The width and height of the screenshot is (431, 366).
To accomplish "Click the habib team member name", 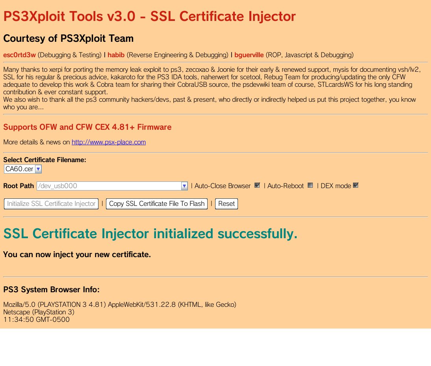I will tap(116, 55).
